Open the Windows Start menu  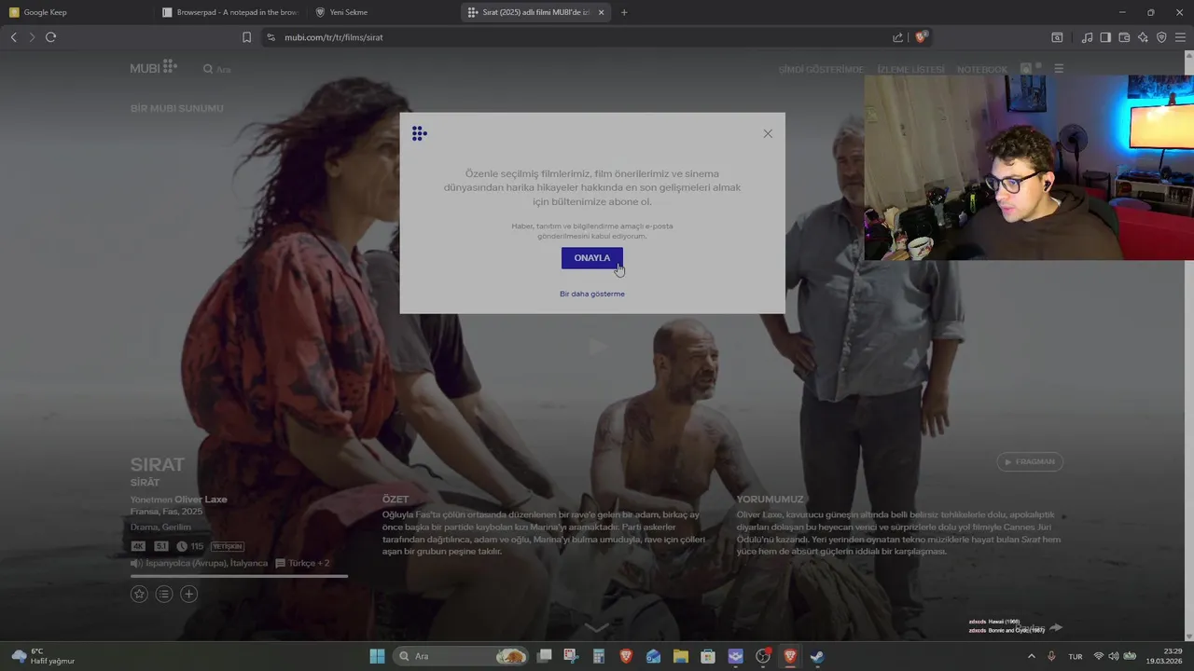click(x=377, y=656)
